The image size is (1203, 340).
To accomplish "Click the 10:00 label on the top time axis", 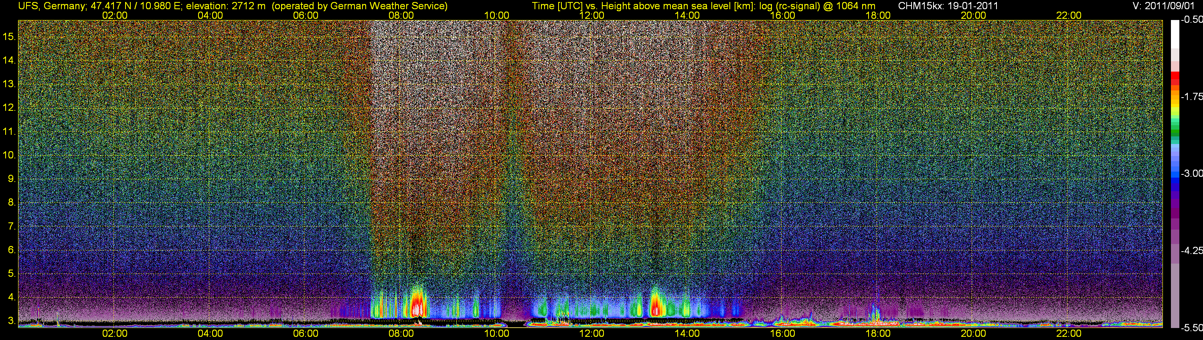I will [x=496, y=15].
